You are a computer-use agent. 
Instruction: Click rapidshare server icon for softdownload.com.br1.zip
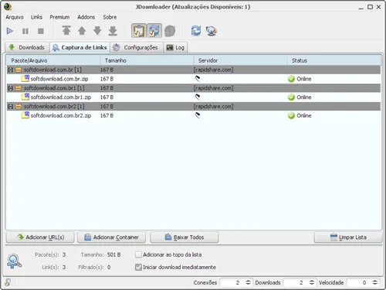tap(198, 97)
